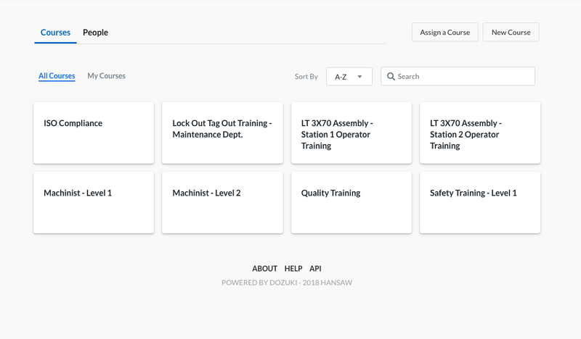
Task: Open the A-Z sort dropdown arrow
Action: point(359,77)
